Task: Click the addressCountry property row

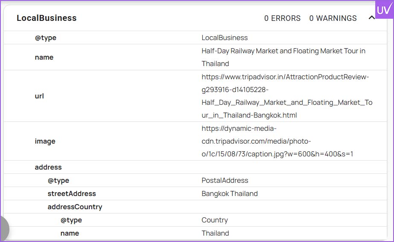Action: click(195, 207)
